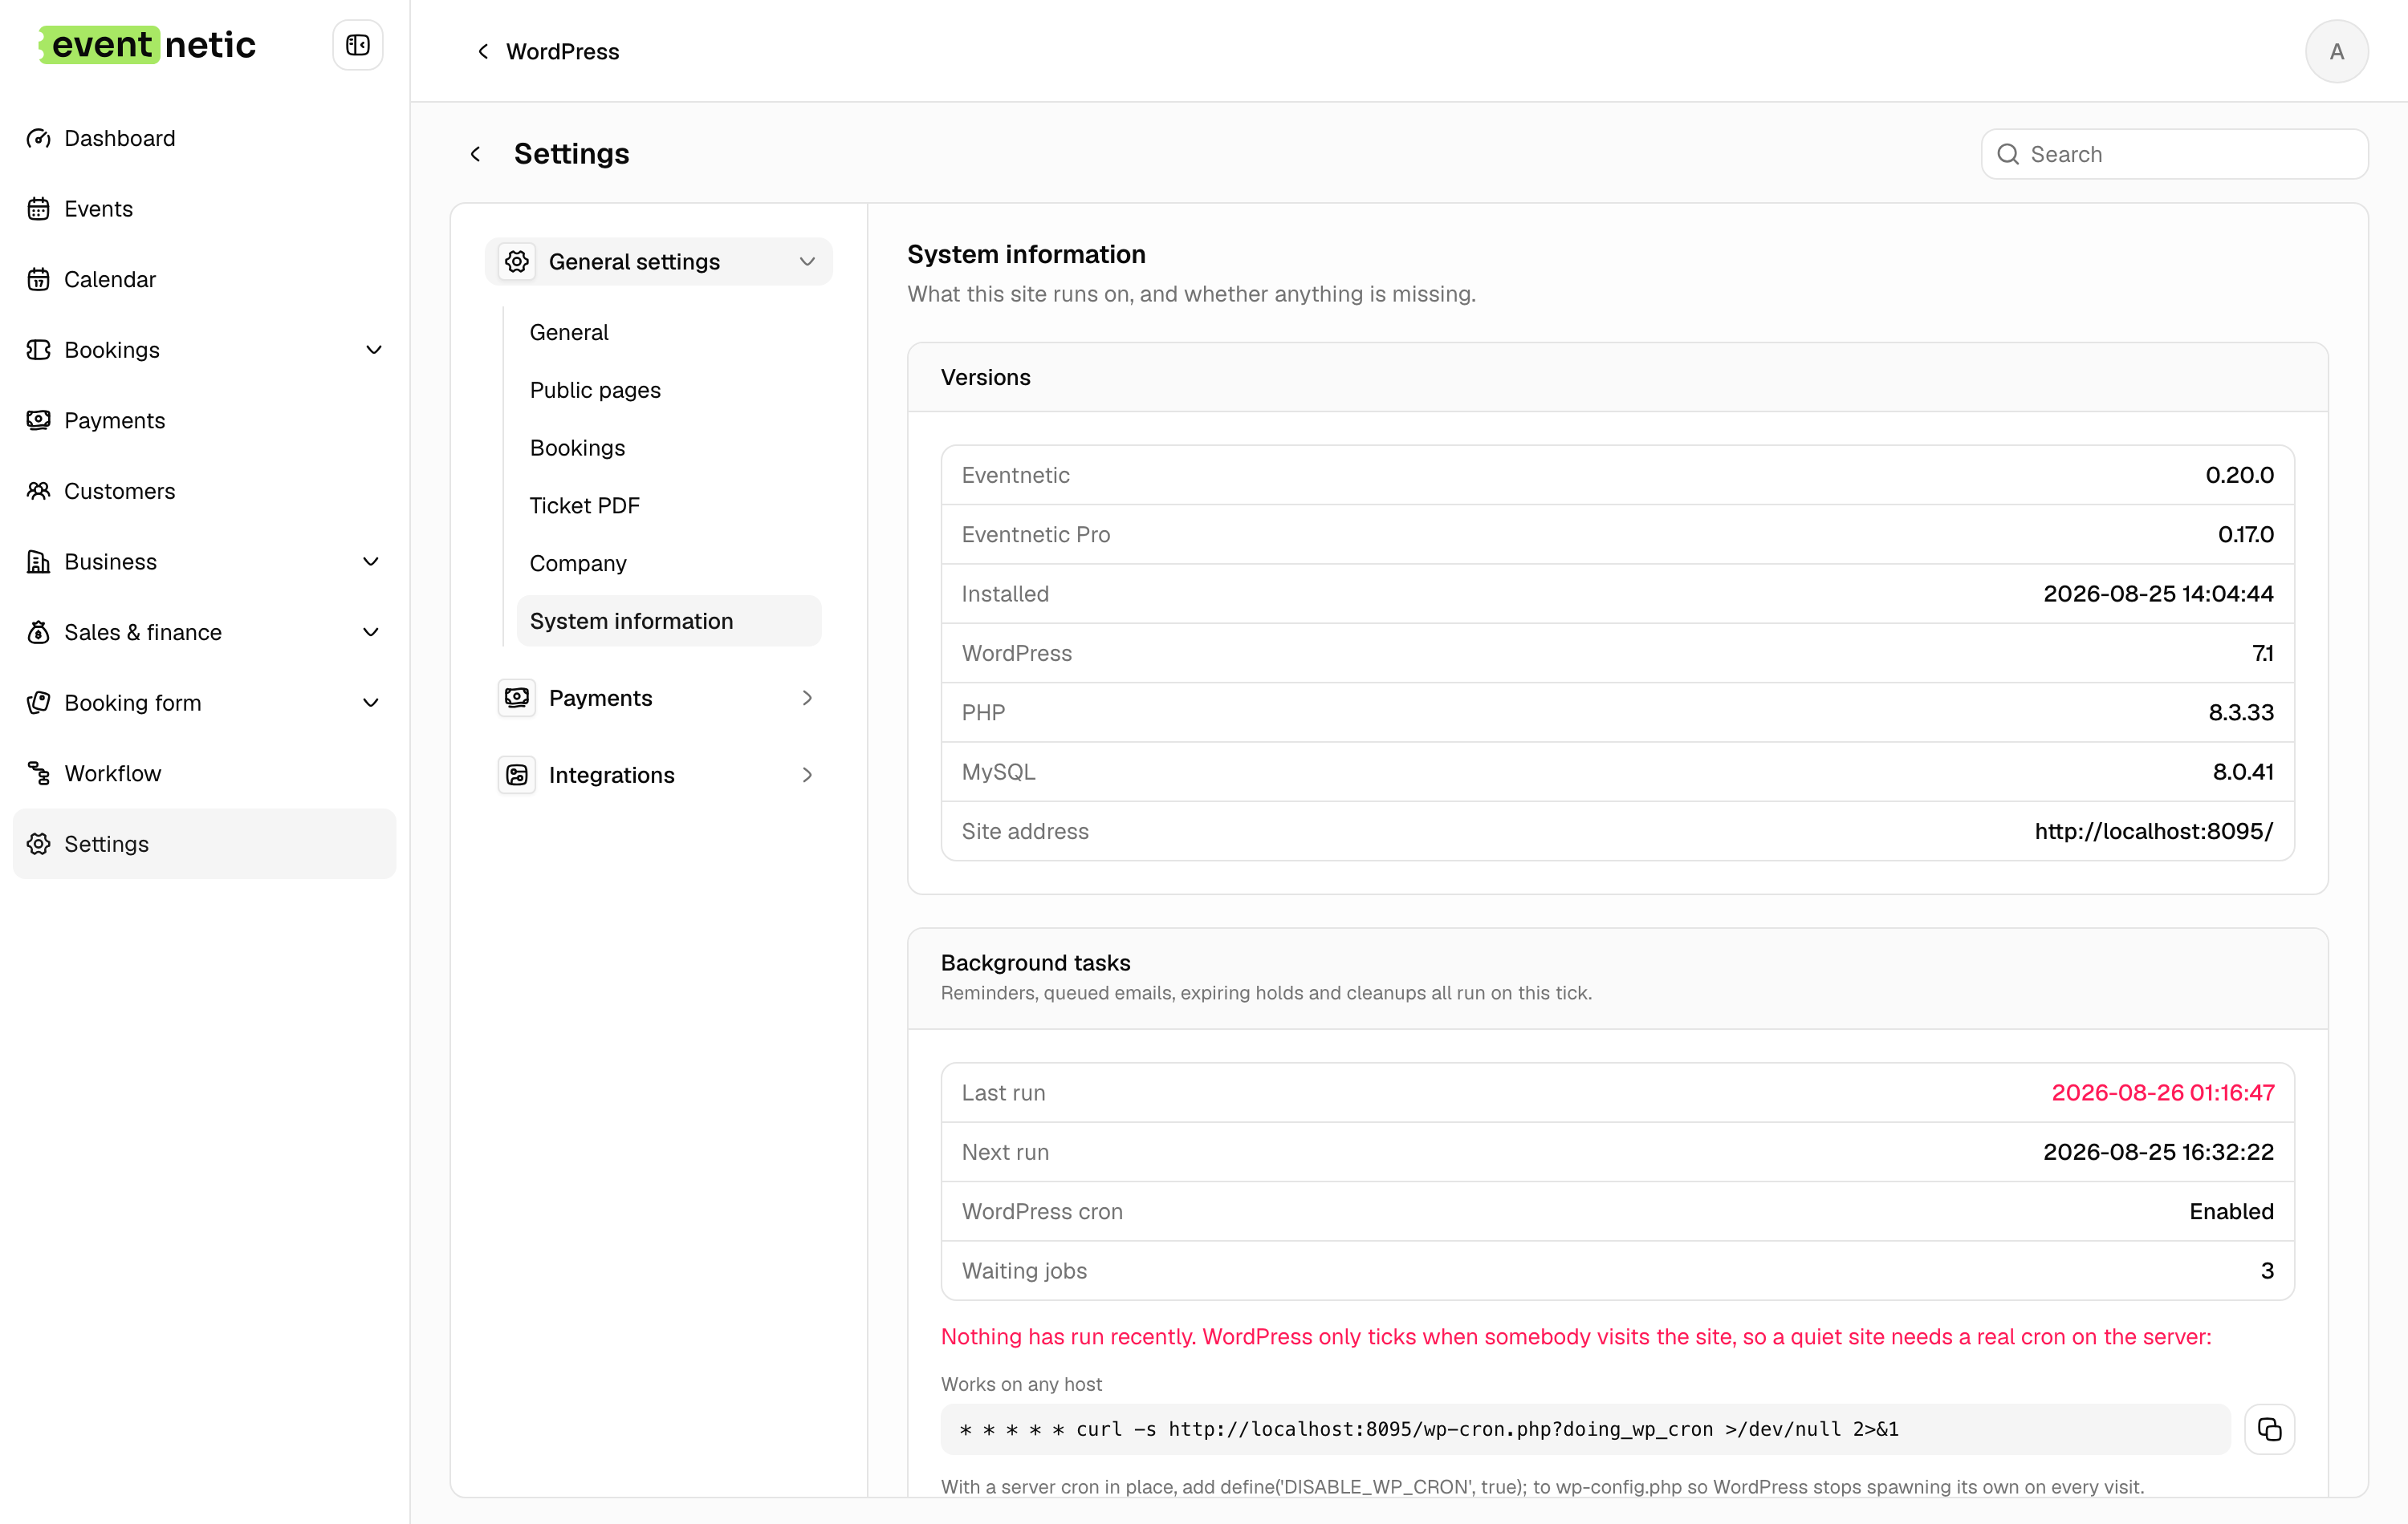This screenshot has width=2408, height=1524.
Task: Click the Payments icon in settings panel
Action: coord(517,698)
